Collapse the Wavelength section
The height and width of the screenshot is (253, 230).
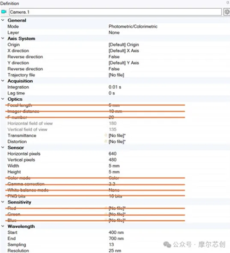(3, 226)
